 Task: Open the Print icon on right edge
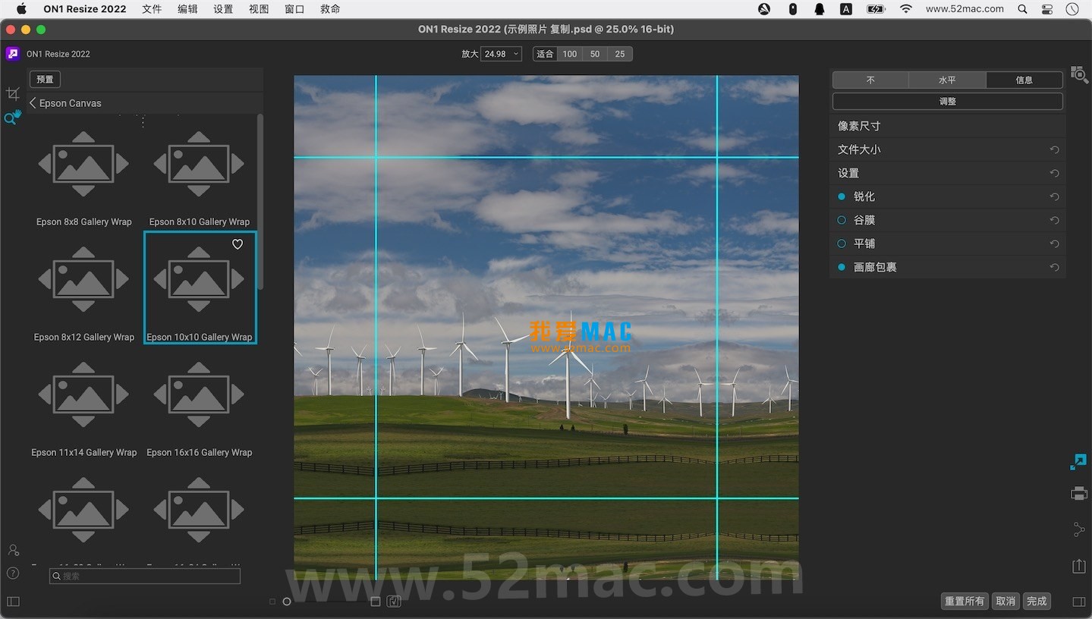(x=1078, y=494)
